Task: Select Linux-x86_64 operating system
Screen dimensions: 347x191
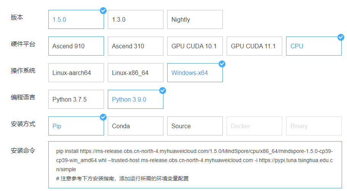Action: pos(135,73)
